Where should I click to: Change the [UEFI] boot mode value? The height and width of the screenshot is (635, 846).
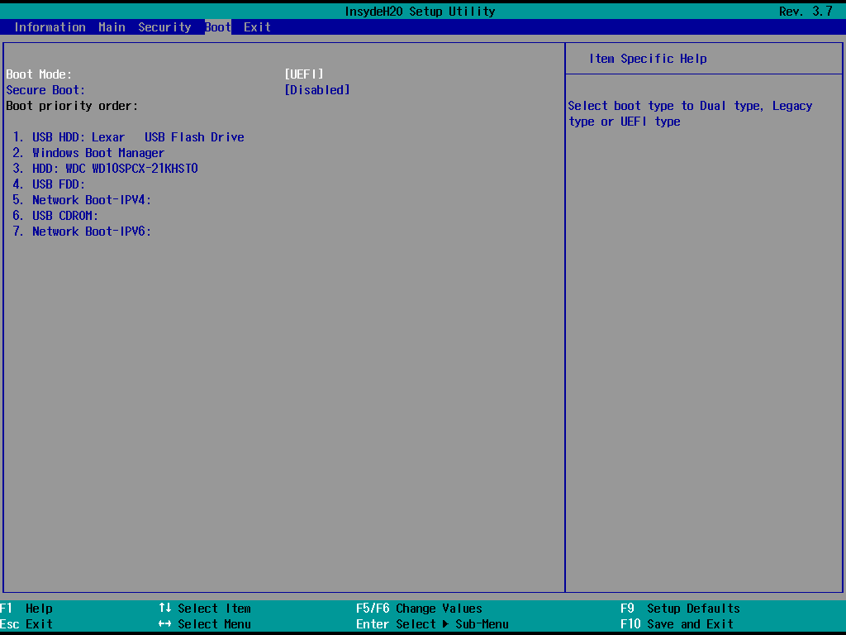click(304, 74)
